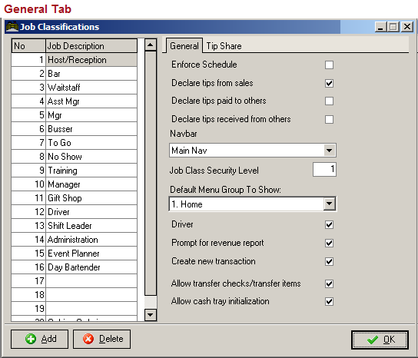Toggle Allow cash tray initialization checkbox

pos(329,301)
